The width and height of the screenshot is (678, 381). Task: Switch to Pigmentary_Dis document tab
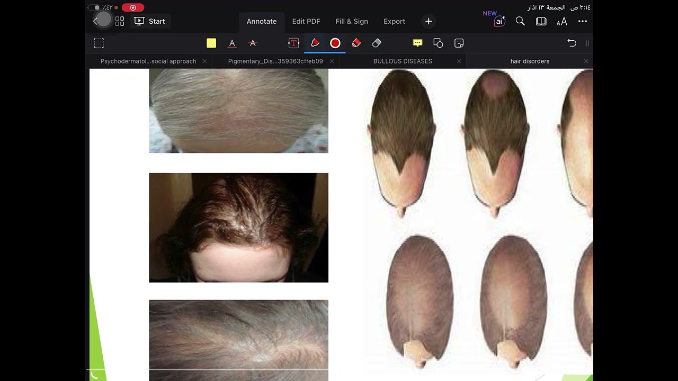(275, 61)
